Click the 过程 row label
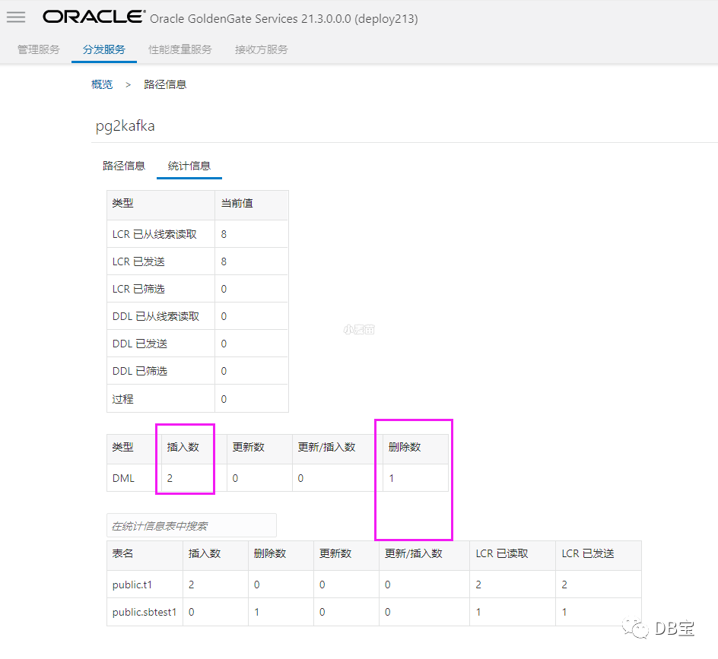 click(122, 399)
